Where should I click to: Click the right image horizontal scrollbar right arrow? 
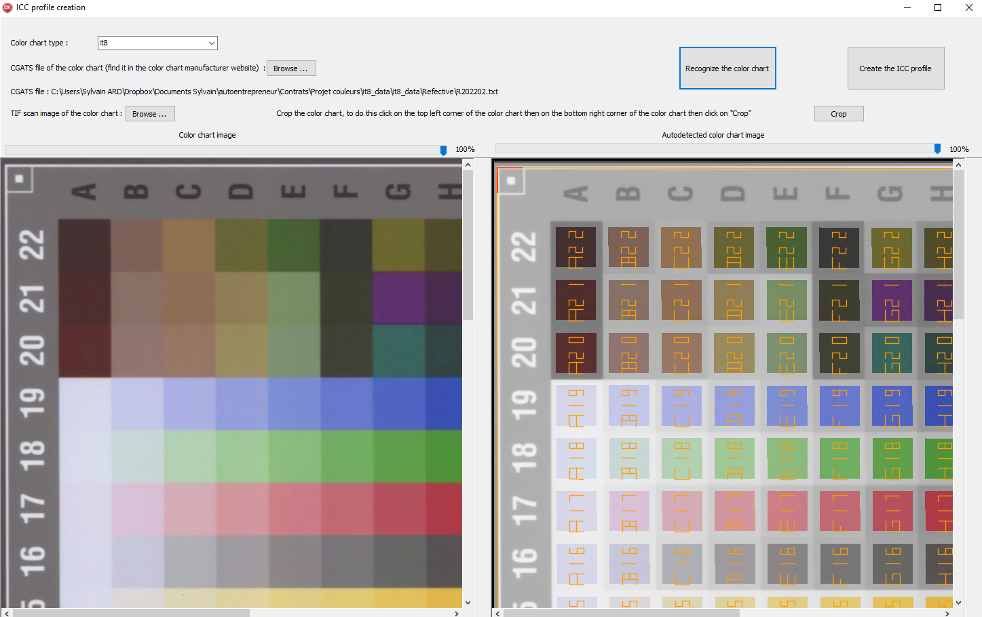coord(947,613)
